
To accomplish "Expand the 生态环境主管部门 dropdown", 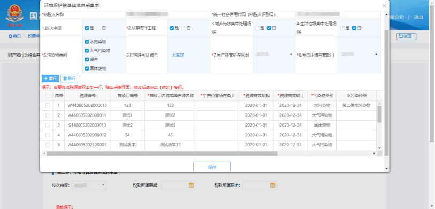I will 359,55.
